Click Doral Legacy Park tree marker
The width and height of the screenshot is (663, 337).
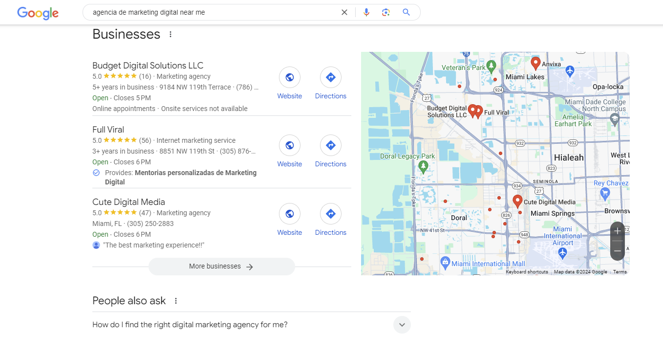(423, 167)
